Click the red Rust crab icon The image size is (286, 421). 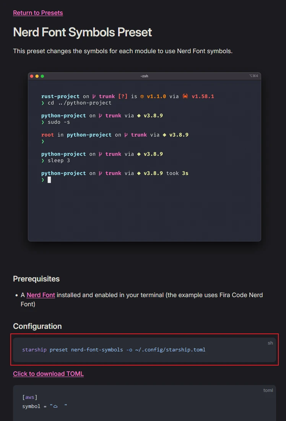185,96
